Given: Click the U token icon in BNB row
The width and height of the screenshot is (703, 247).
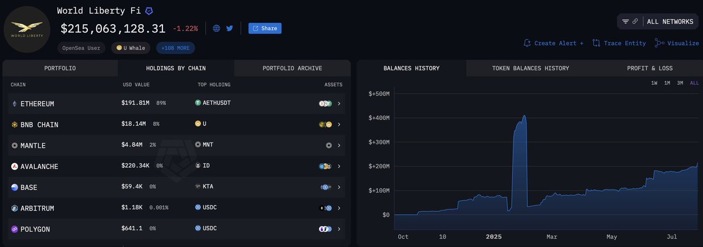Looking at the screenshot, I should click(x=198, y=124).
